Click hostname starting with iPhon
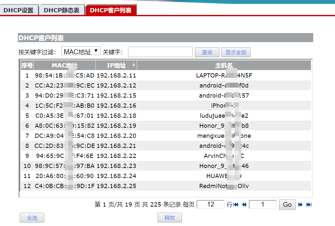Screen dimensions: 335x226 click(224, 105)
